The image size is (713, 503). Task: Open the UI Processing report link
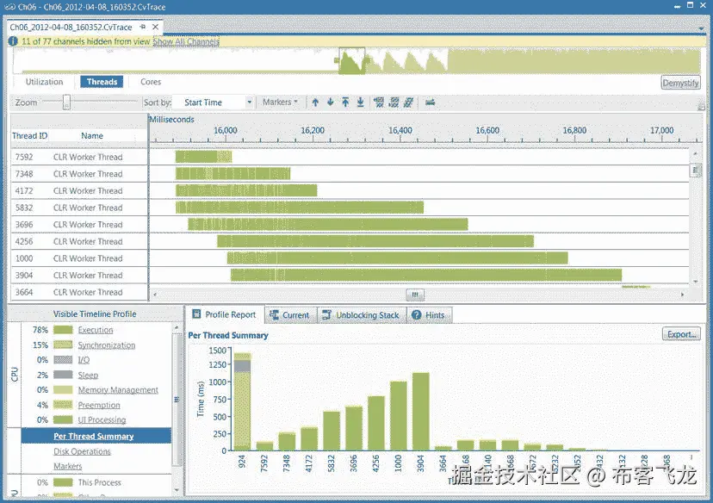tap(102, 419)
